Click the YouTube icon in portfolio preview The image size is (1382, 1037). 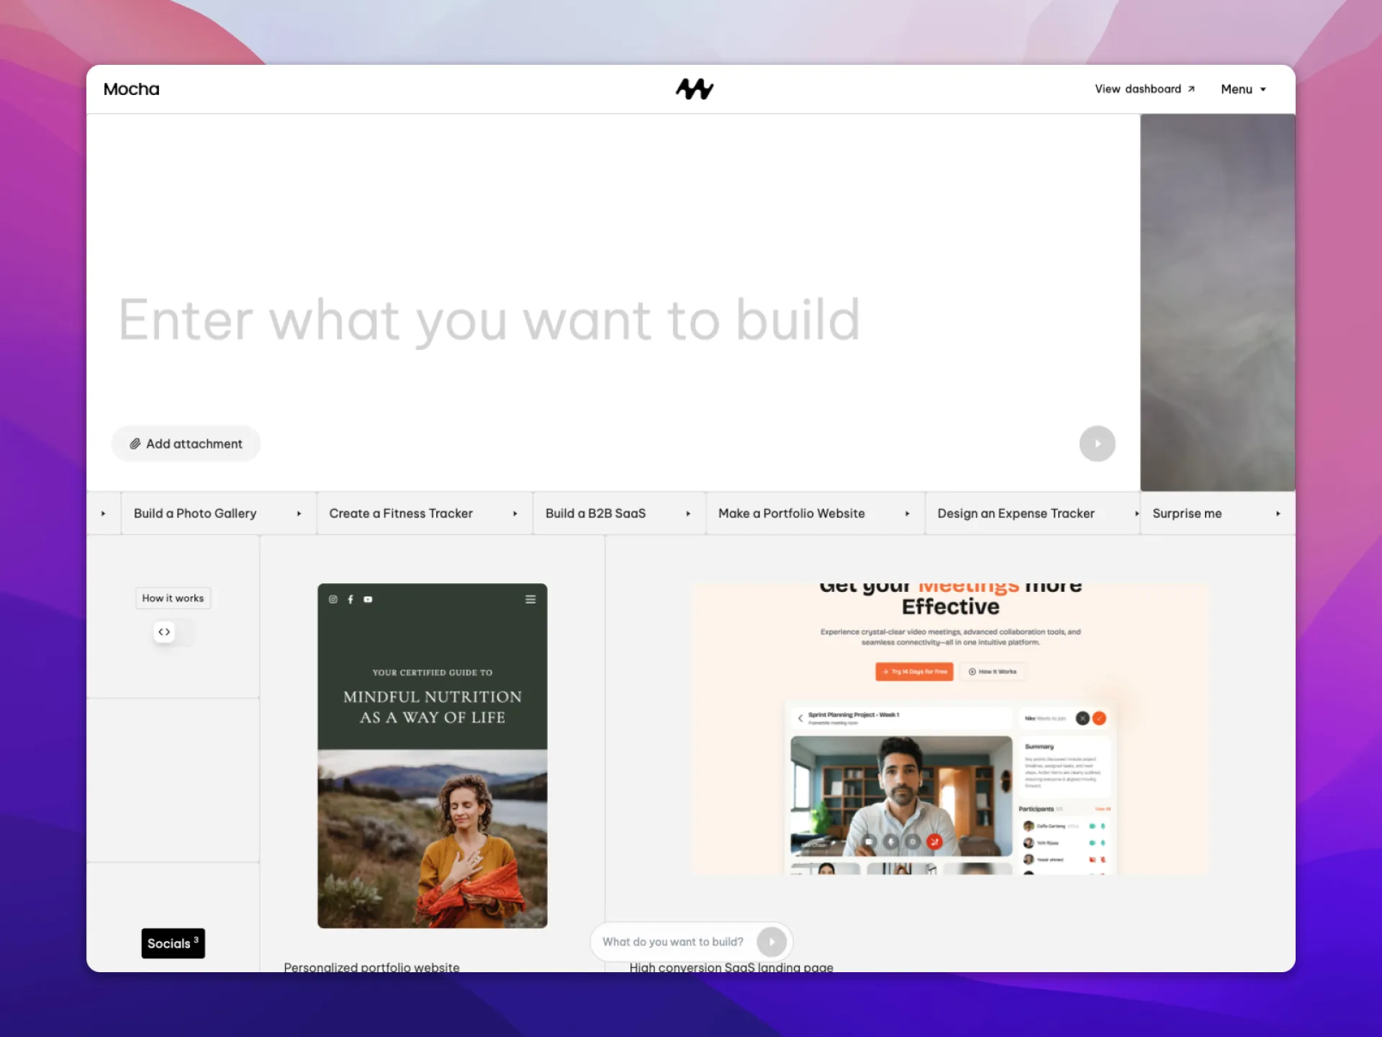pyautogui.click(x=368, y=599)
